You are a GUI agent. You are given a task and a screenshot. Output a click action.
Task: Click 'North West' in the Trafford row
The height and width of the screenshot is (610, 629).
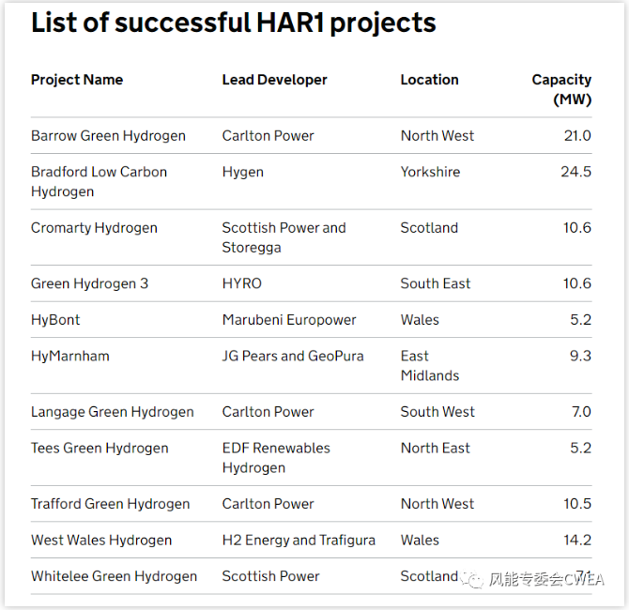(437, 504)
